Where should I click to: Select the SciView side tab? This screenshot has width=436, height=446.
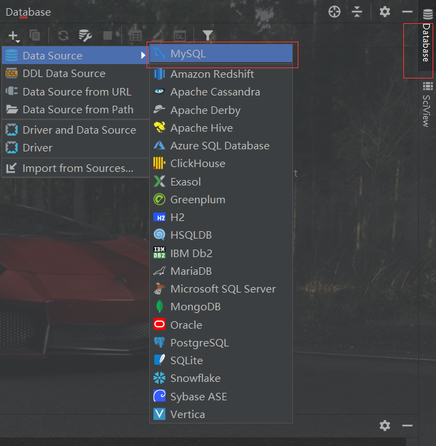click(426, 104)
